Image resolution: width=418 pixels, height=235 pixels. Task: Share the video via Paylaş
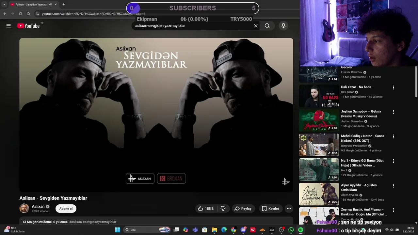pos(243,209)
